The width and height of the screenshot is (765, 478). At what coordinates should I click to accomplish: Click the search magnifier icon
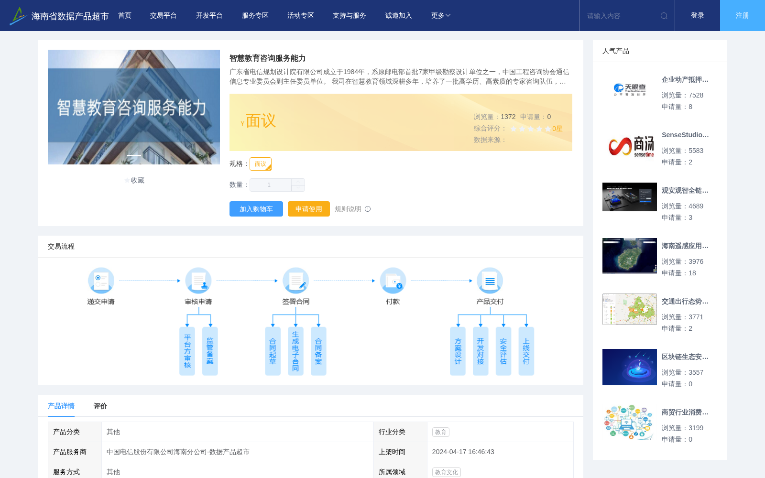click(664, 16)
